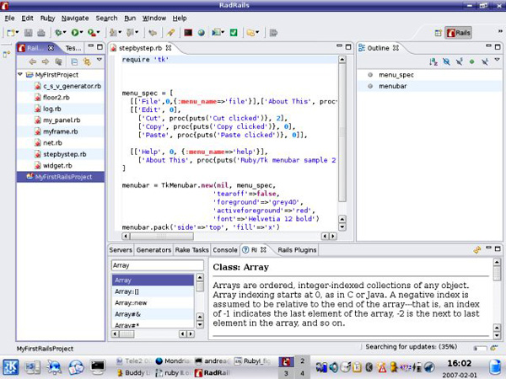Click the fast view icon on left edge

tap(7, 54)
